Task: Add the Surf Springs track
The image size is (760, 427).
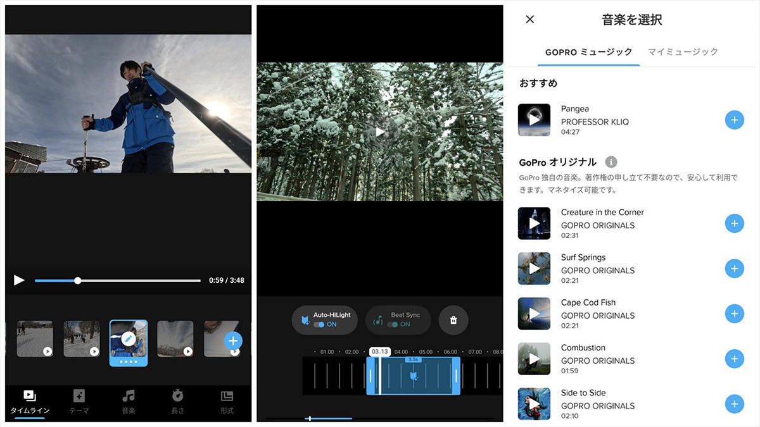Action: [734, 268]
